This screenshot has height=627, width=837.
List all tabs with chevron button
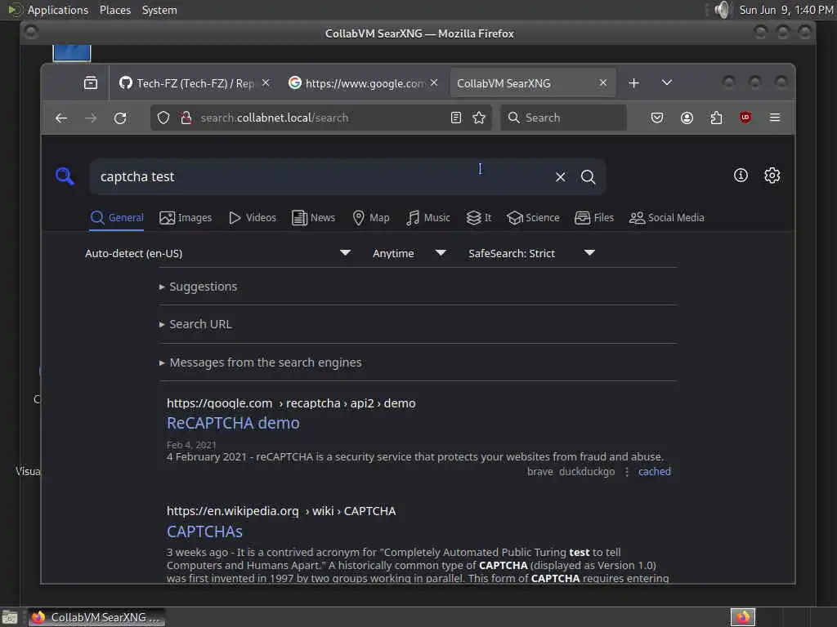(x=667, y=82)
